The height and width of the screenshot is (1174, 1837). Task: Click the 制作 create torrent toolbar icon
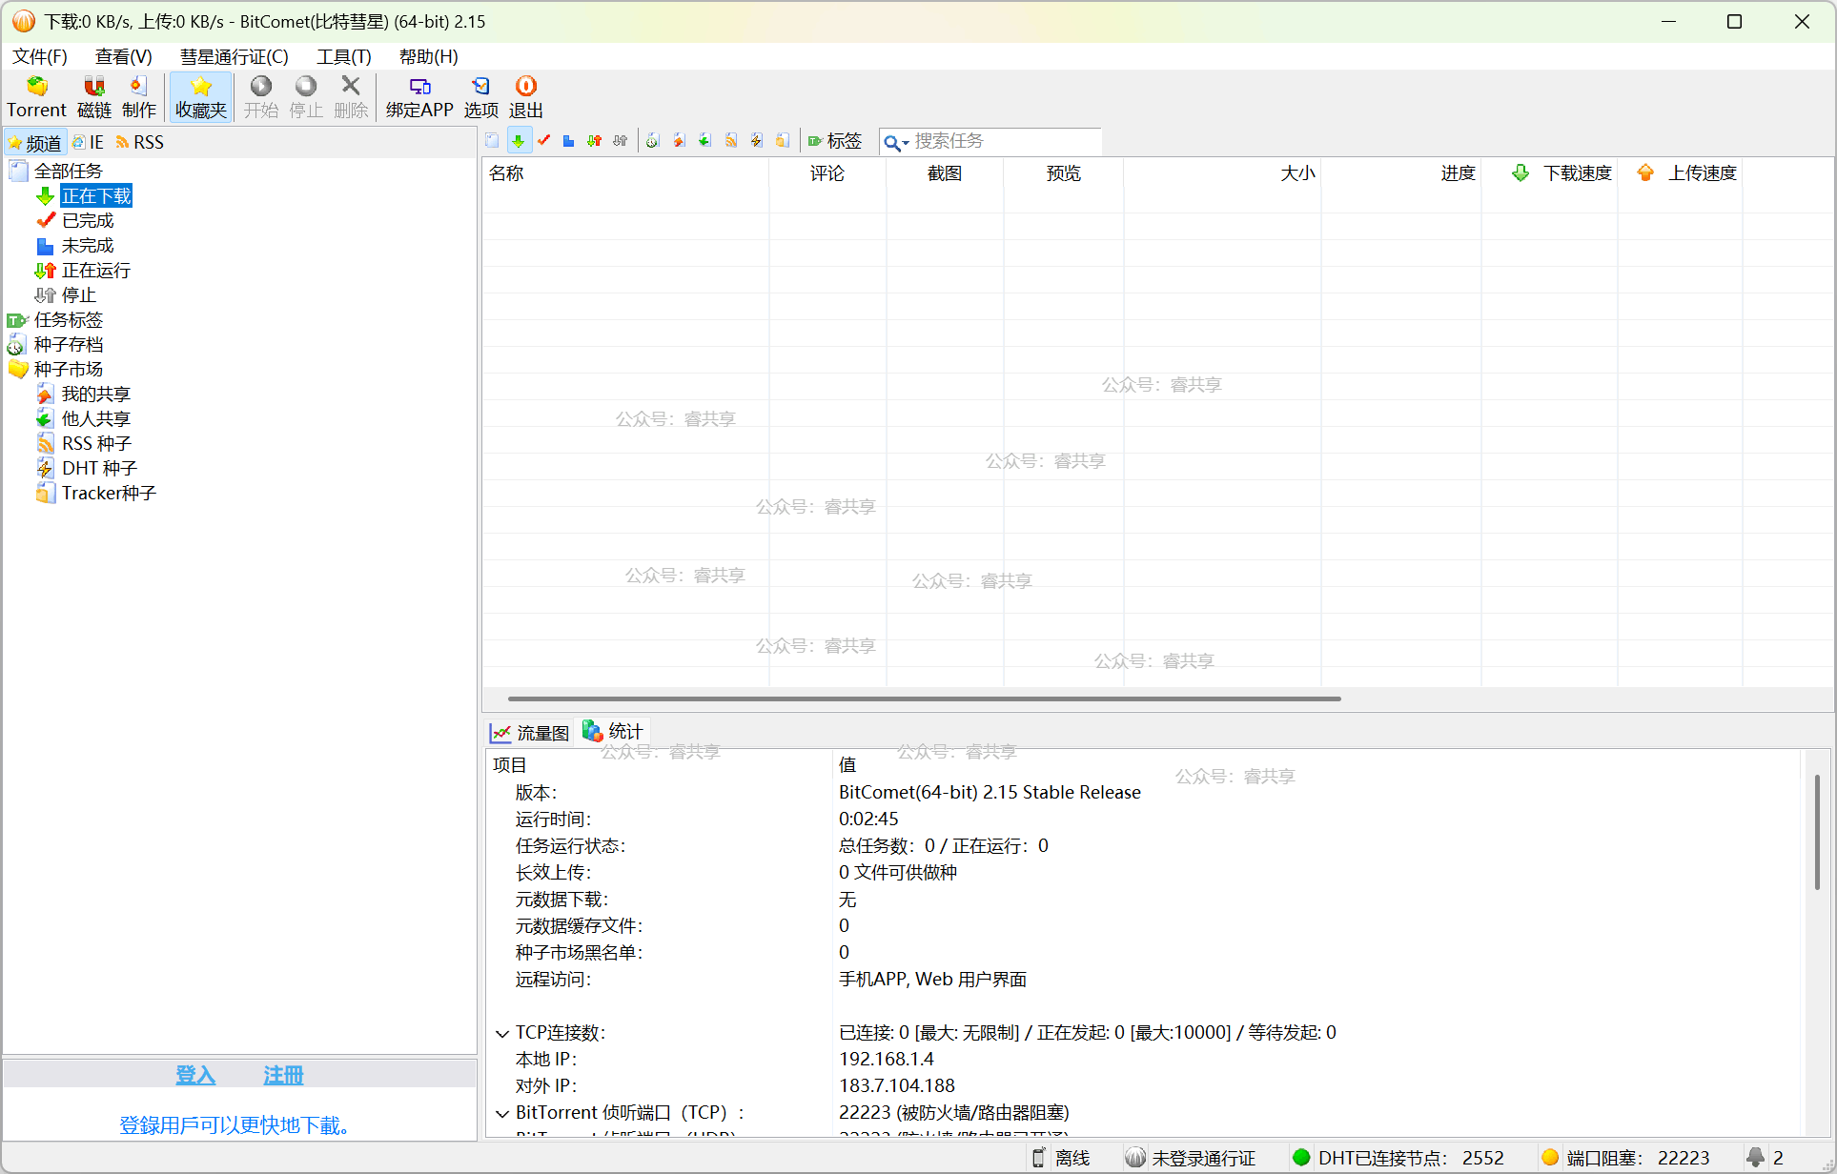(139, 97)
